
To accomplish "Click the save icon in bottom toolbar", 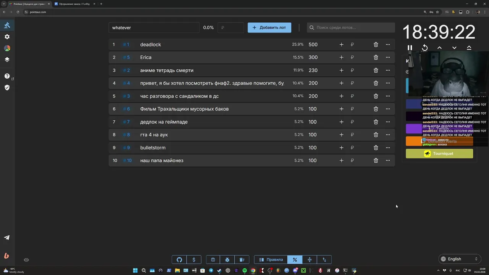I will pyautogui.click(x=213, y=260).
